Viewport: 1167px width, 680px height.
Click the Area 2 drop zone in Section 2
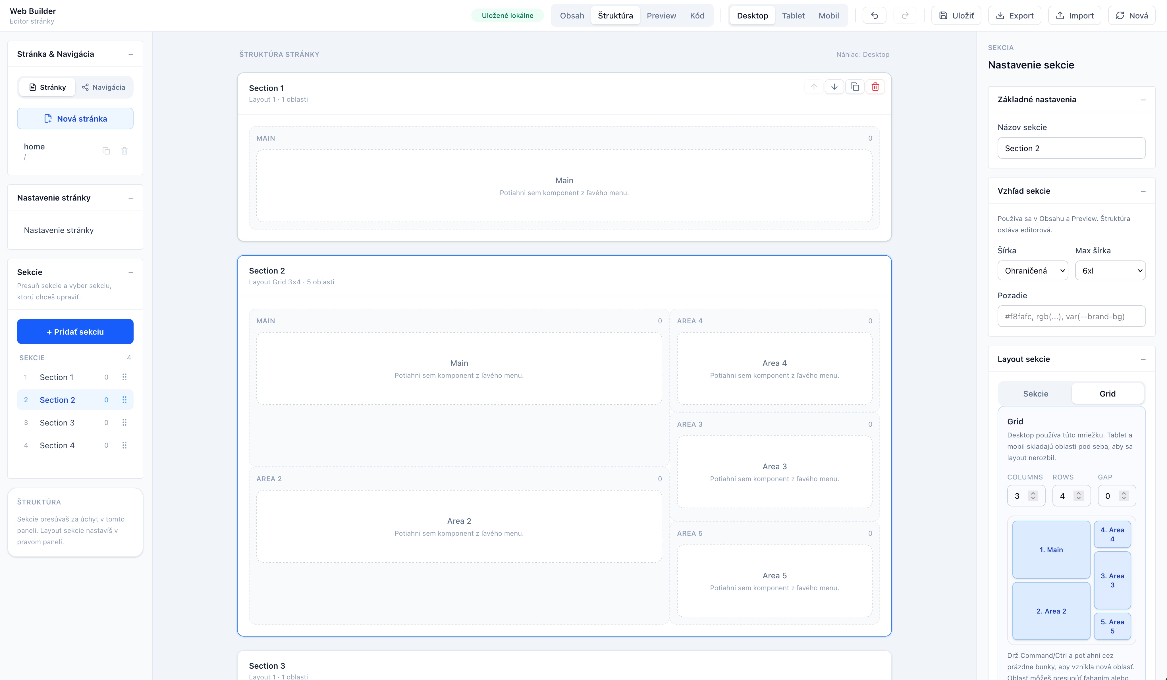pyautogui.click(x=459, y=526)
